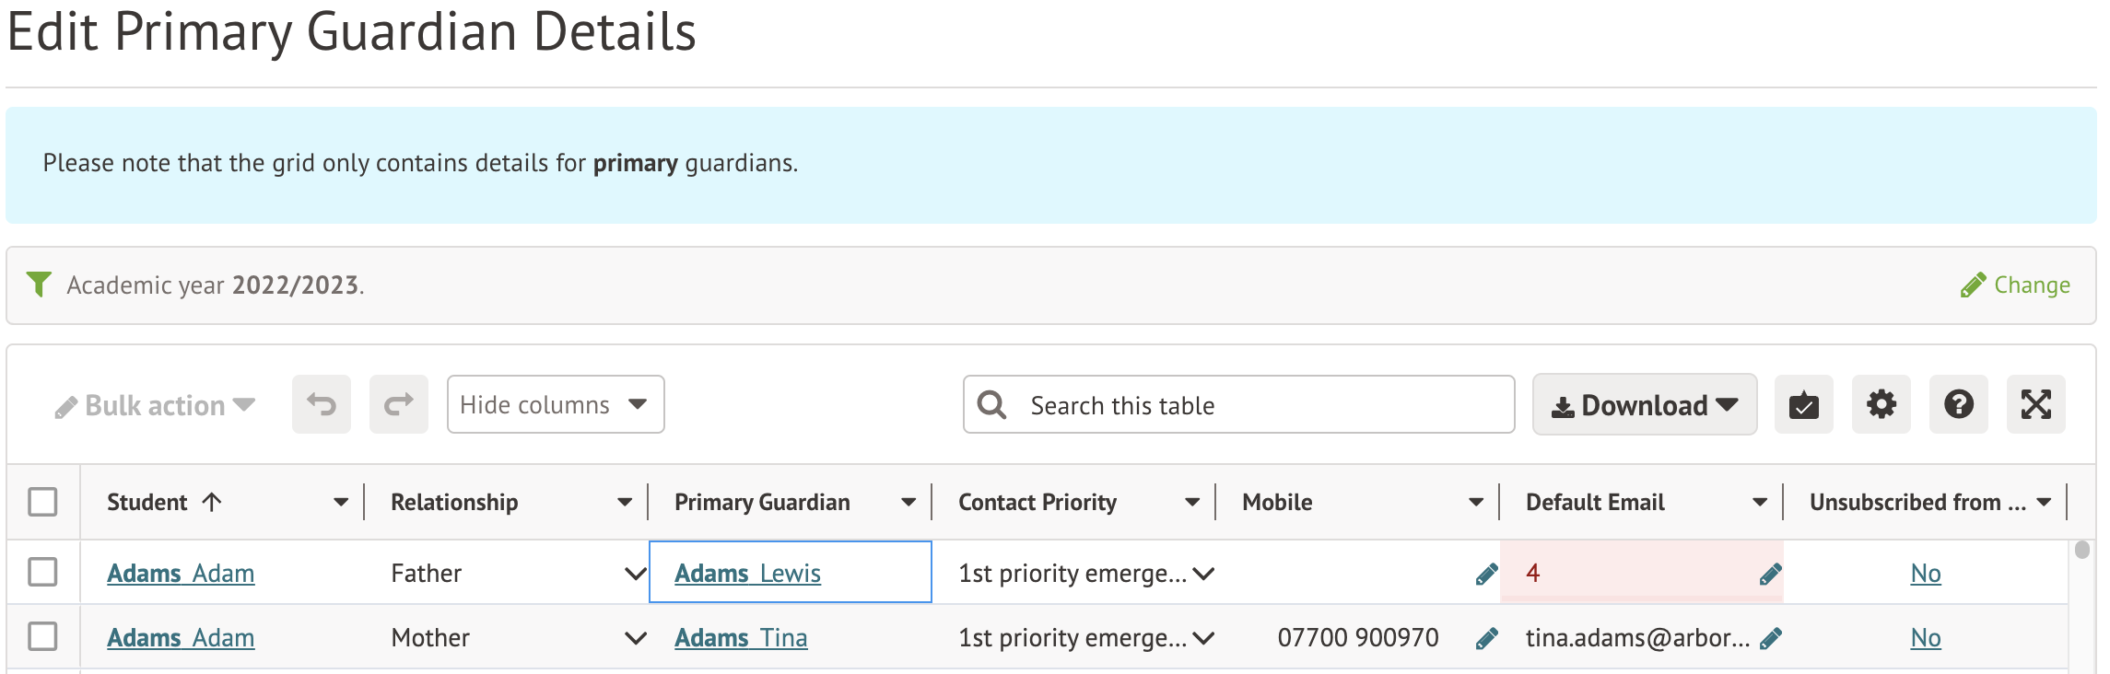This screenshot has width=2110, height=674.
Task: Expand table to fullscreen
Action: click(2035, 404)
